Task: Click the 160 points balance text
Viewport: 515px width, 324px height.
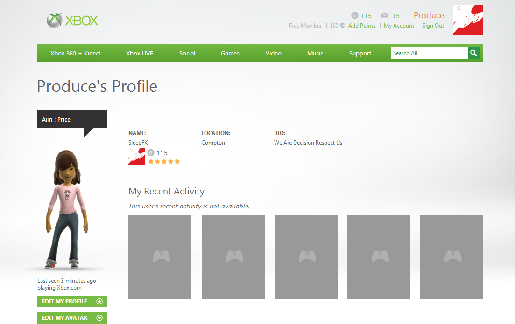Action: coord(334,26)
